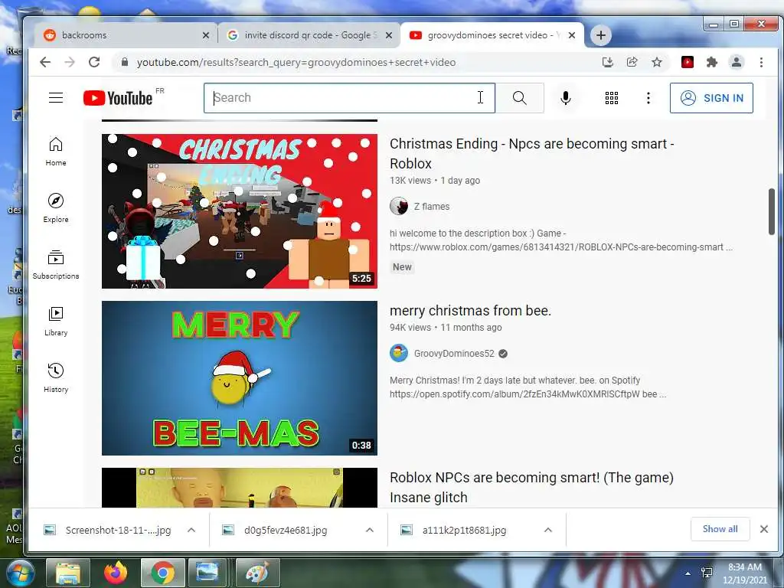784x588 pixels.
Task: Open the Insane glitch video thumbnail
Action: (240, 488)
